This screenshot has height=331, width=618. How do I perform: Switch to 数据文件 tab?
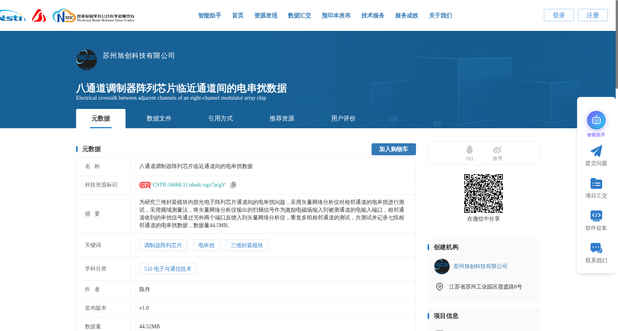(159, 119)
